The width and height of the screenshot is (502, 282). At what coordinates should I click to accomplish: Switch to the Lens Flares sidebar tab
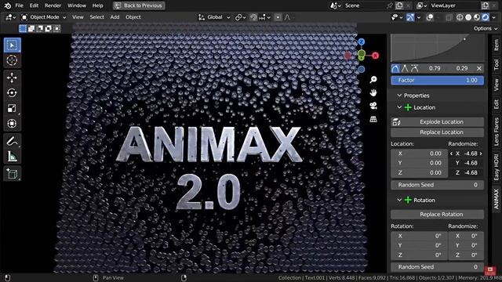496,132
